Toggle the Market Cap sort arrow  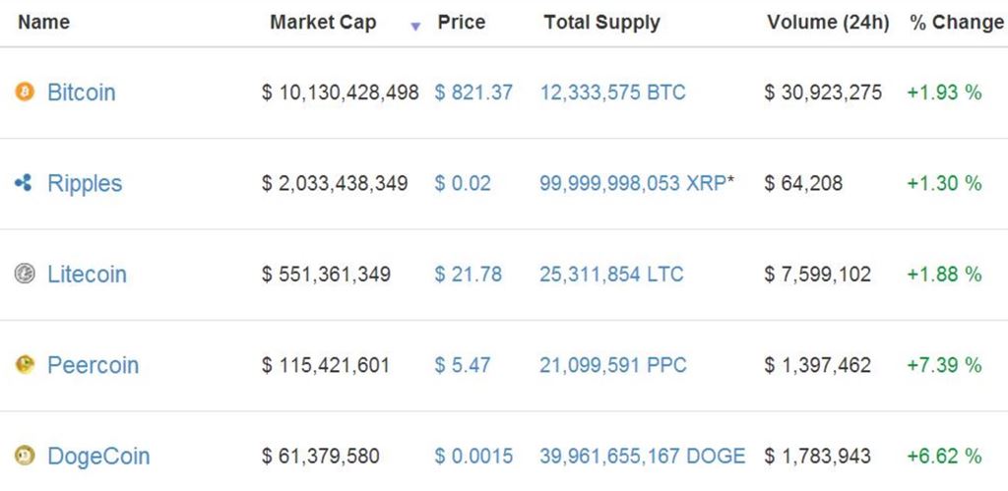pyautogui.click(x=415, y=27)
